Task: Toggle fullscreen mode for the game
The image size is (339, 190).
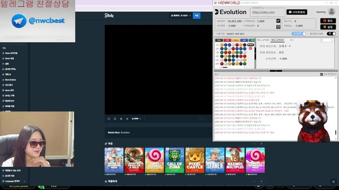Action: point(109,119)
